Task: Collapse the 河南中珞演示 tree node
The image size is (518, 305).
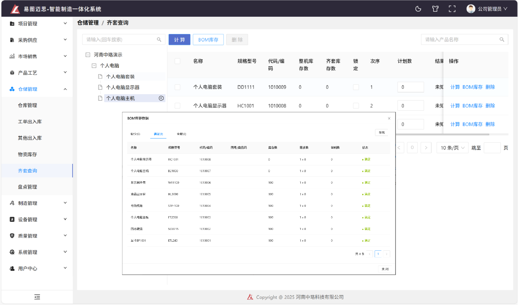Action: tap(88, 55)
